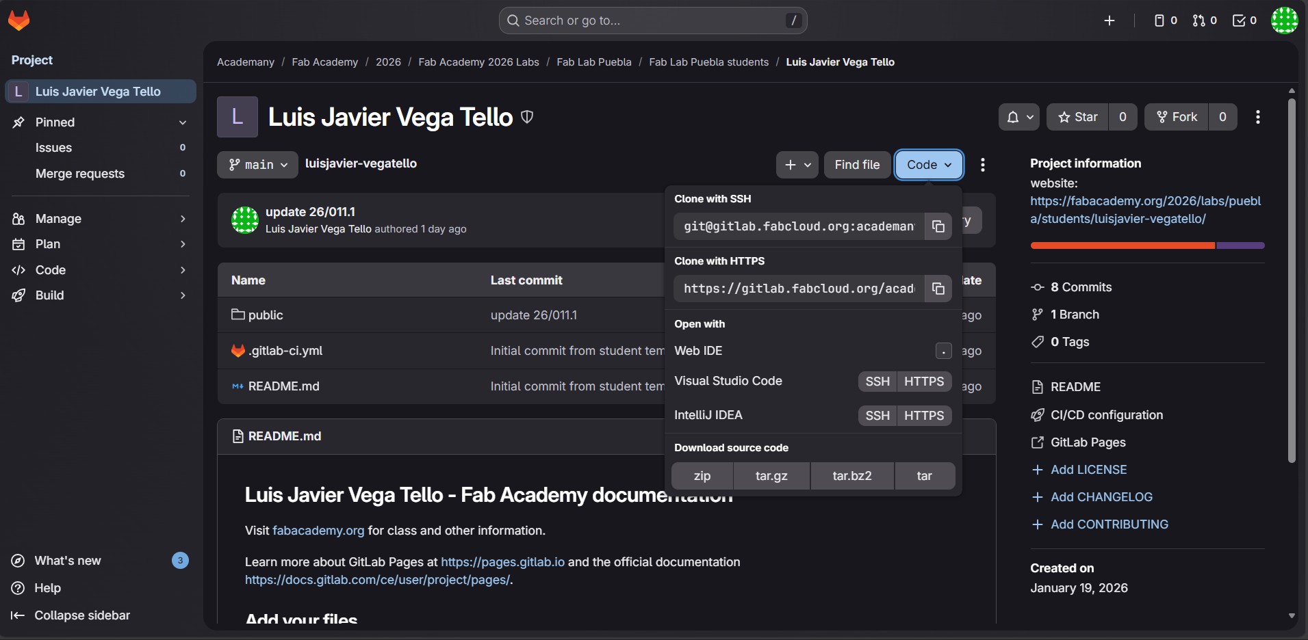Viewport: 1308px width, 640px height.
Task: Open Issues from the Pinned sidebar
Action: coord(54,148)
